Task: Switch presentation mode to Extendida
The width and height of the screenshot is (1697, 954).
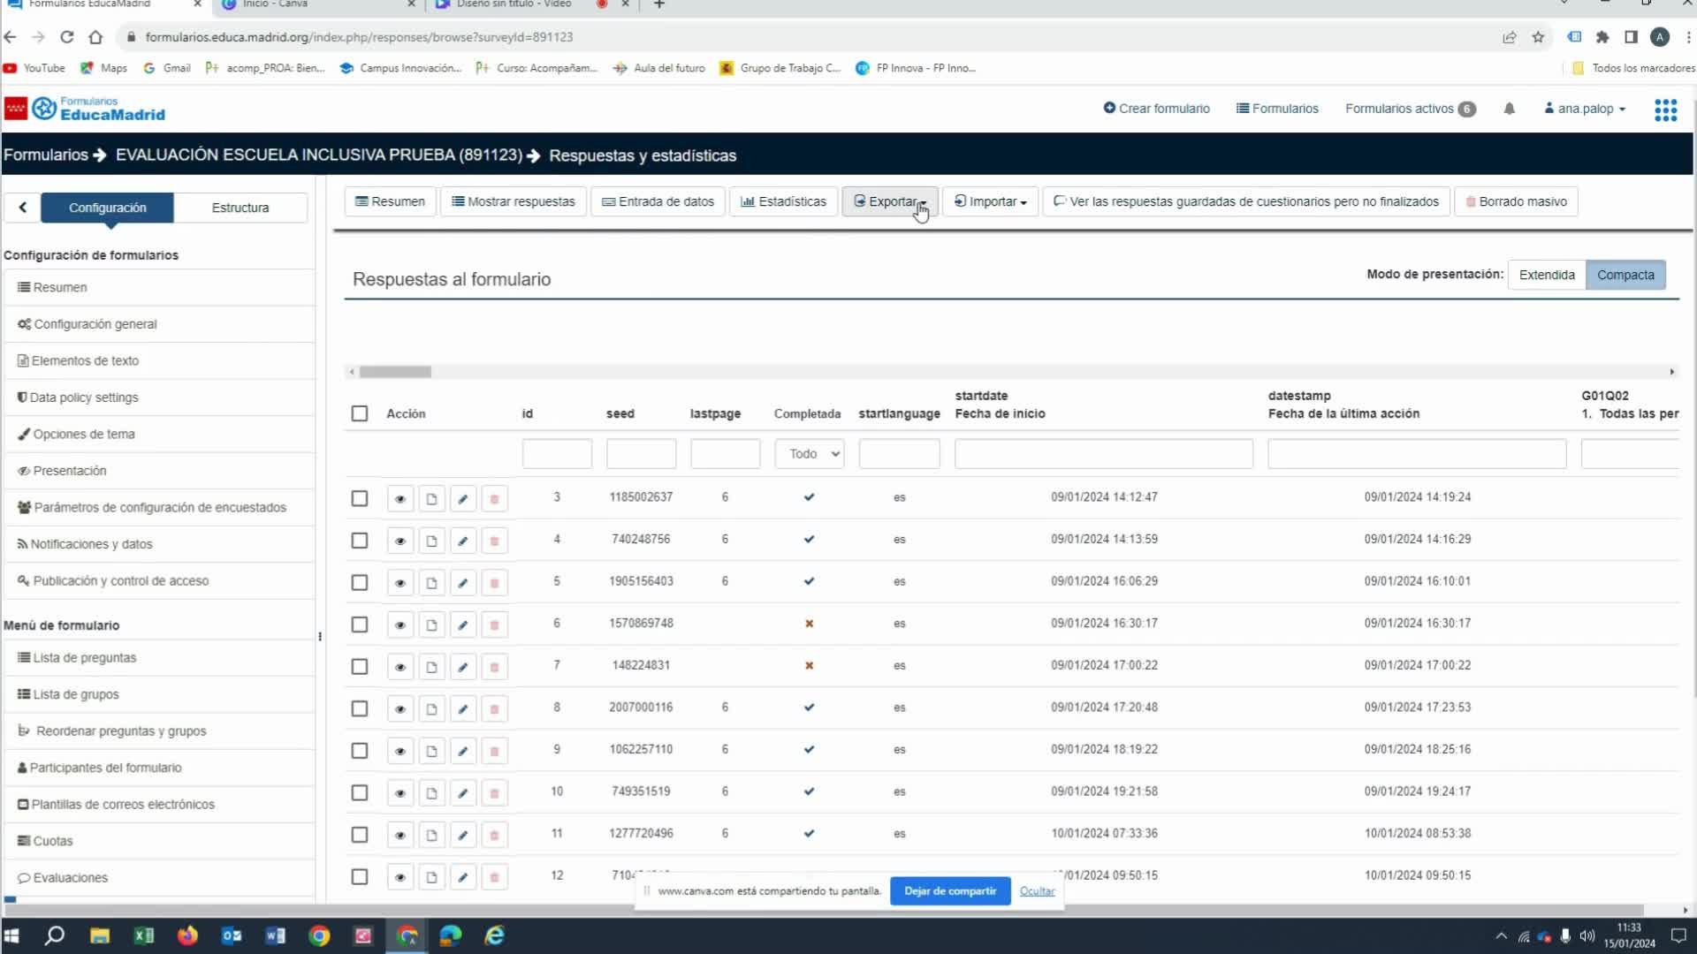Action: [x=1546, y=275]
